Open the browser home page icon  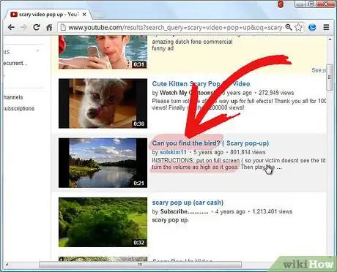point(49,27)
